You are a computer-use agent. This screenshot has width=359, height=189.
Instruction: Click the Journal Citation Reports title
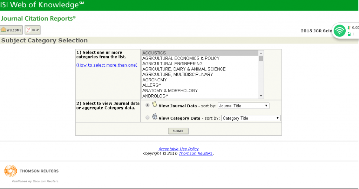point(38,18)
